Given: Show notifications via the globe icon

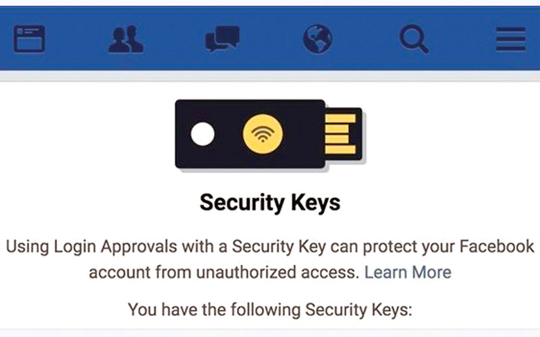Looking at the screenshot, I should click(317, 39).
